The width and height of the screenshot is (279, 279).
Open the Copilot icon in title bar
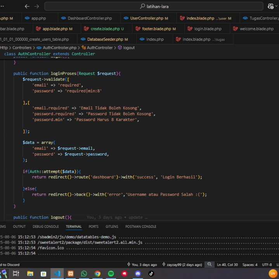click(270, 6)
